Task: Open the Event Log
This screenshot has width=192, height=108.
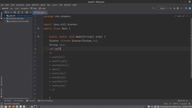Action: [183, 101]
